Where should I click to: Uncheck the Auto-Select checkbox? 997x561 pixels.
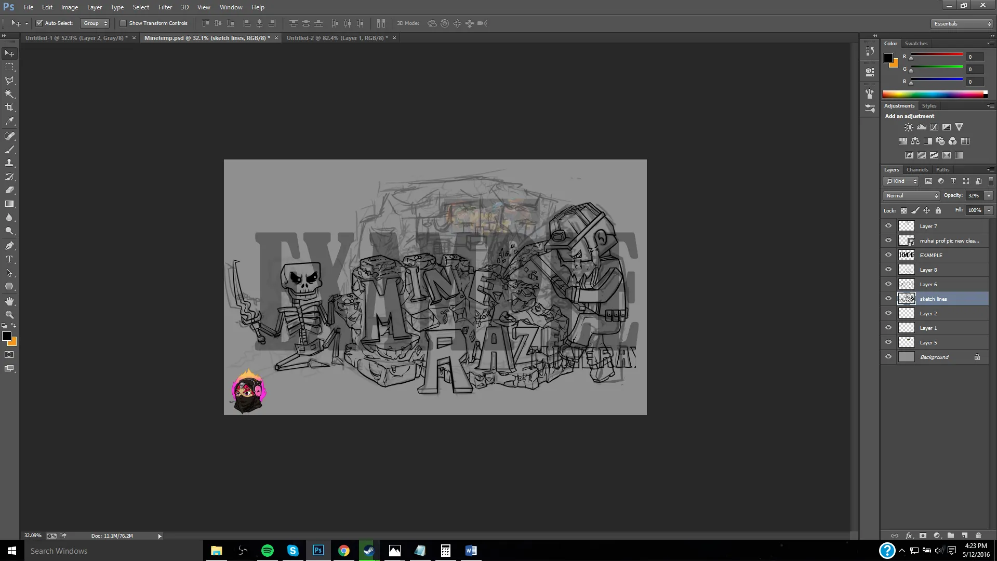pyautogui.click(x=39, y=23)
